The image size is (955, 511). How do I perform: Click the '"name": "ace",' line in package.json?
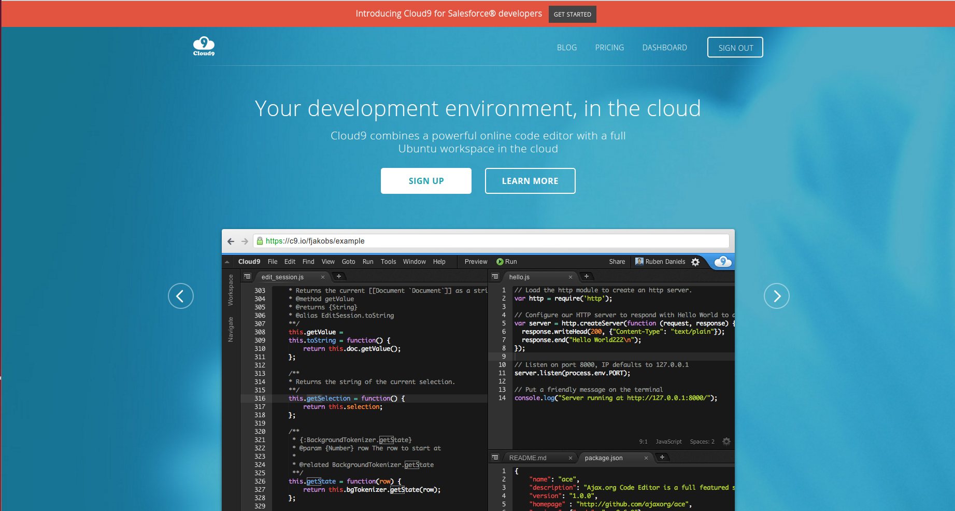point(554,479)
